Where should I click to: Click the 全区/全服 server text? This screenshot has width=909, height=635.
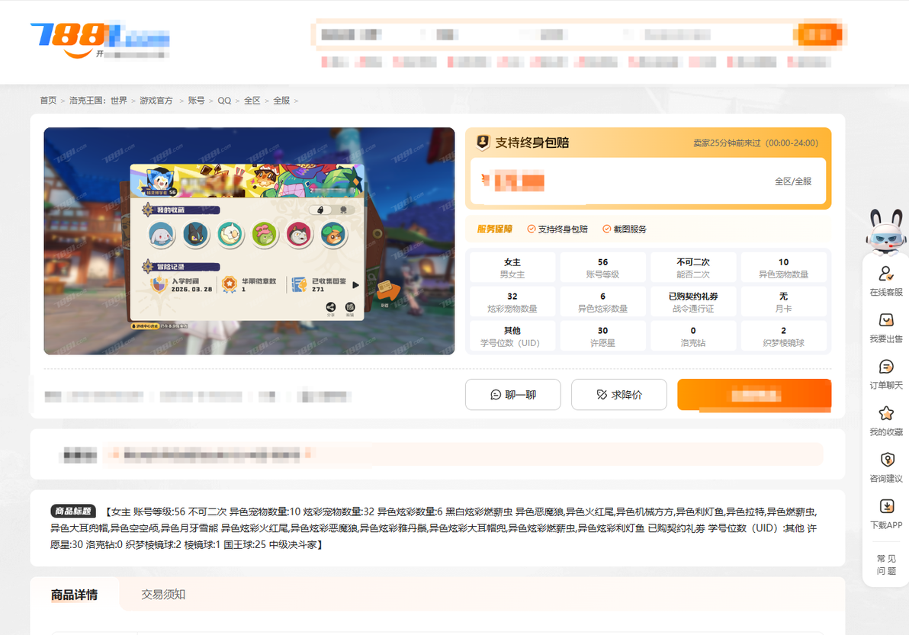793,181
